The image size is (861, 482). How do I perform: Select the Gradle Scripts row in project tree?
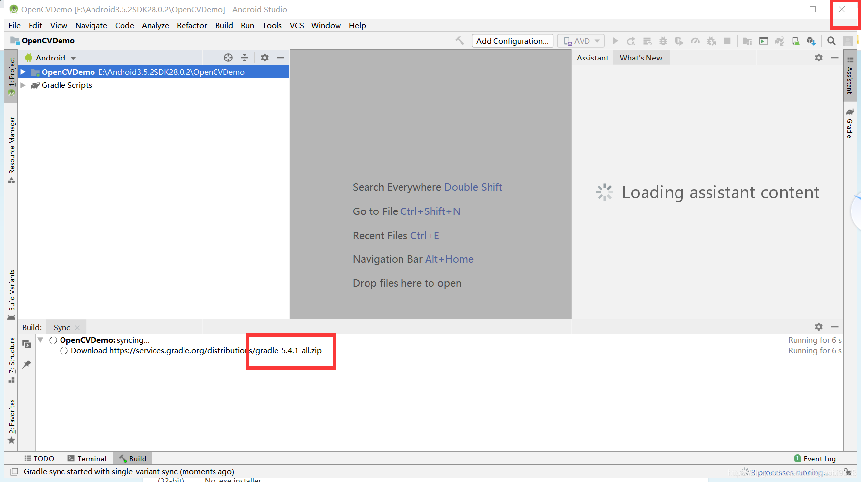tap(154, 85)
